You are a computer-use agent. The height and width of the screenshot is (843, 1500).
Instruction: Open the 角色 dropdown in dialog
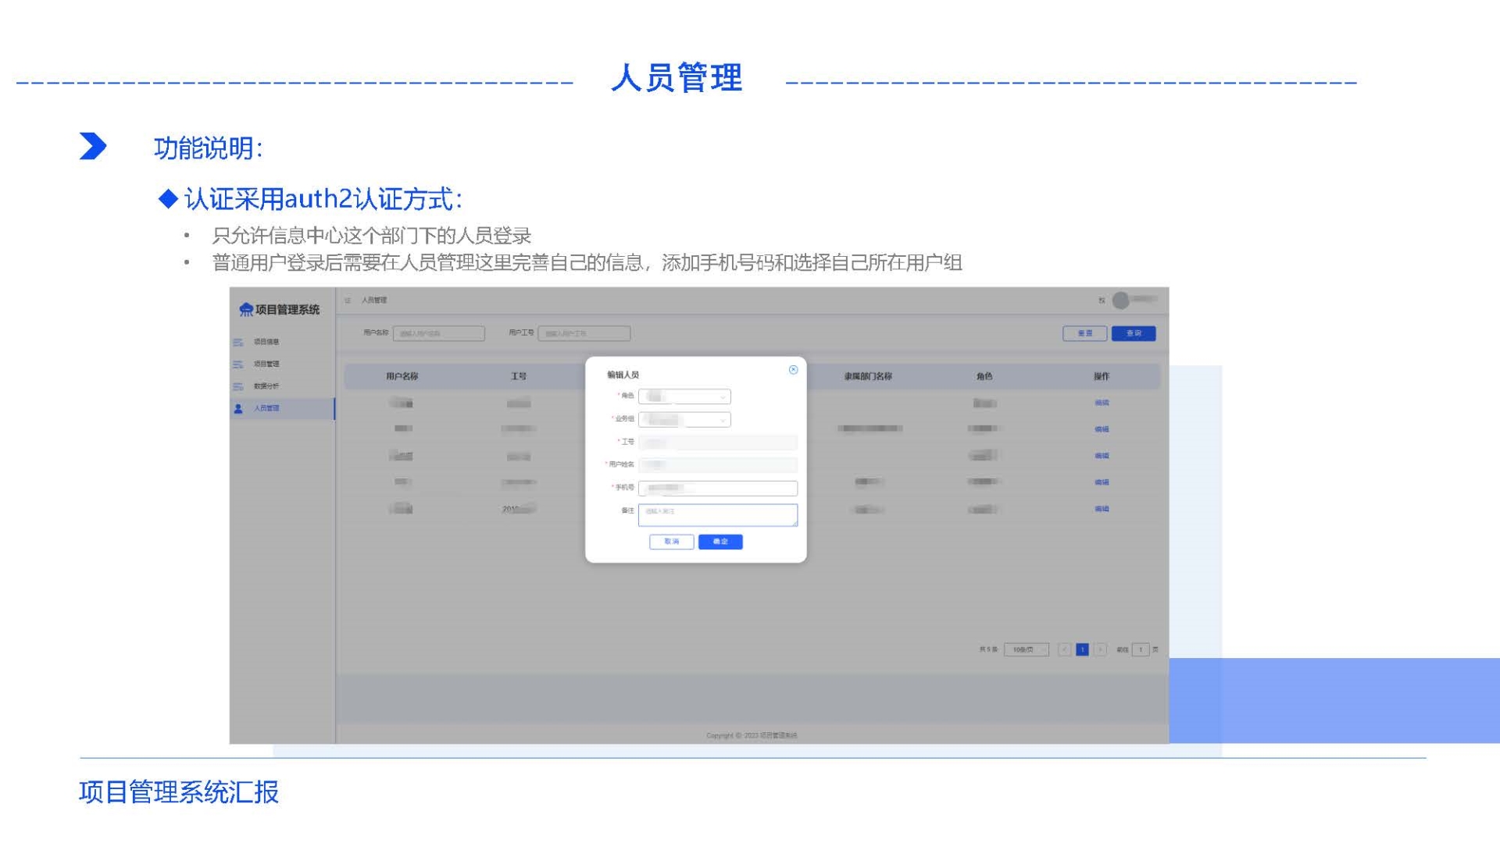tap(684, 397)
